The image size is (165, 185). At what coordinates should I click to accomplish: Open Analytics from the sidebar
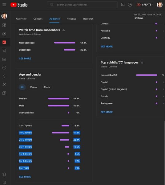point(4,42)
